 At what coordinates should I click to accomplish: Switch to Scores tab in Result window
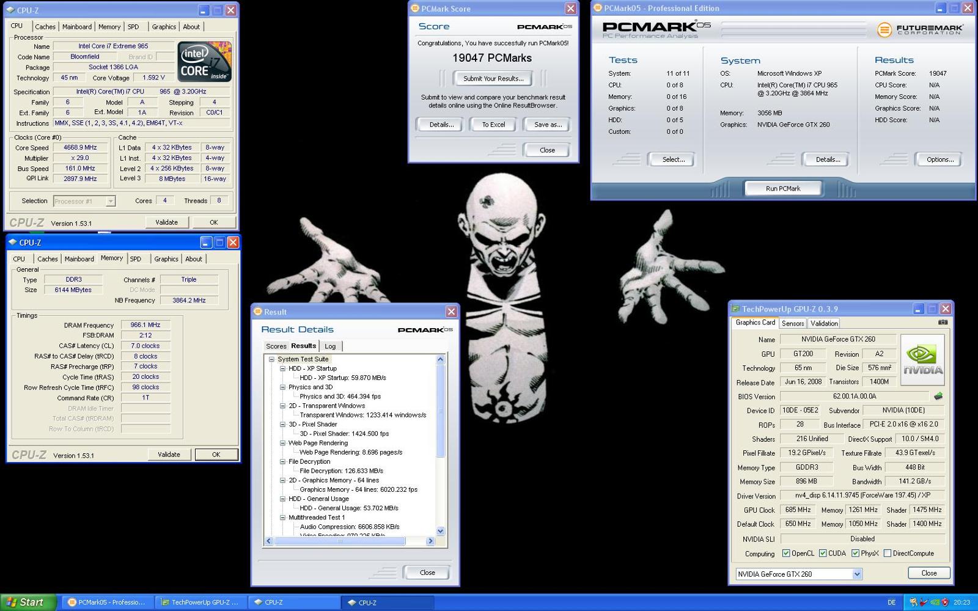coord(276,346)
